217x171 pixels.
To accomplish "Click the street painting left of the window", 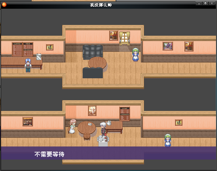I will pyautogui.click(x=114, y=36).
